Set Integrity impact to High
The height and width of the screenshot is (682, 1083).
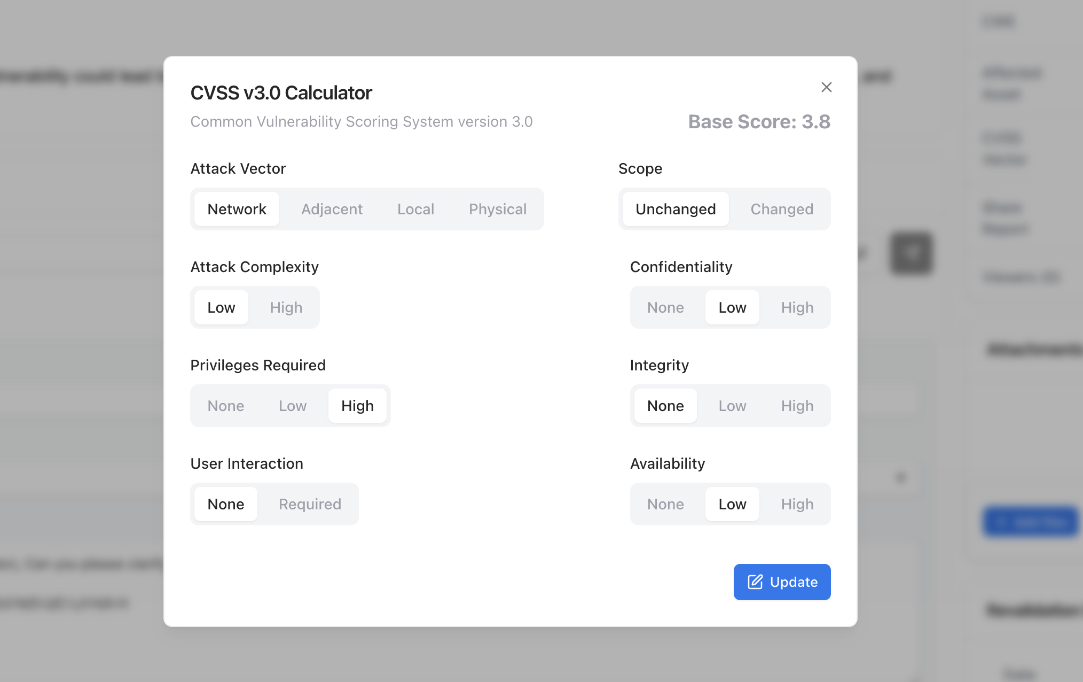coord(797,406)
